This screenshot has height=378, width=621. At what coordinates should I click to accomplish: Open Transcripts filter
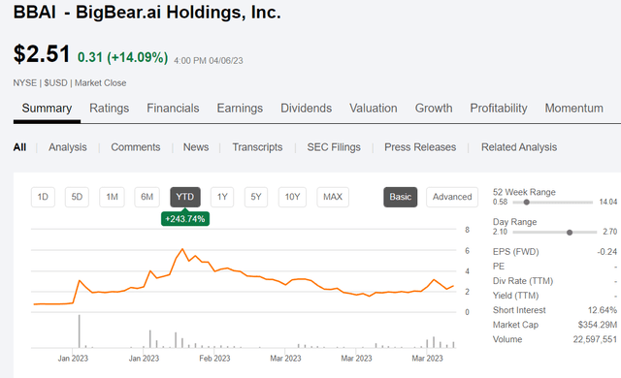pos(257,147)
